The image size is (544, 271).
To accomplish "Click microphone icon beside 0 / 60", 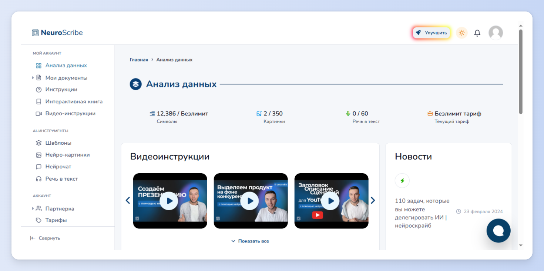I will [x=348, y=114].
